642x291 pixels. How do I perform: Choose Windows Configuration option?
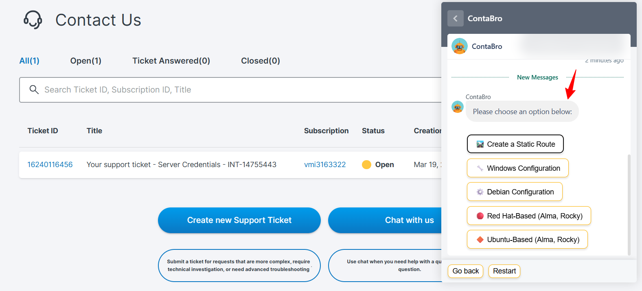click(x=518, y=168)
